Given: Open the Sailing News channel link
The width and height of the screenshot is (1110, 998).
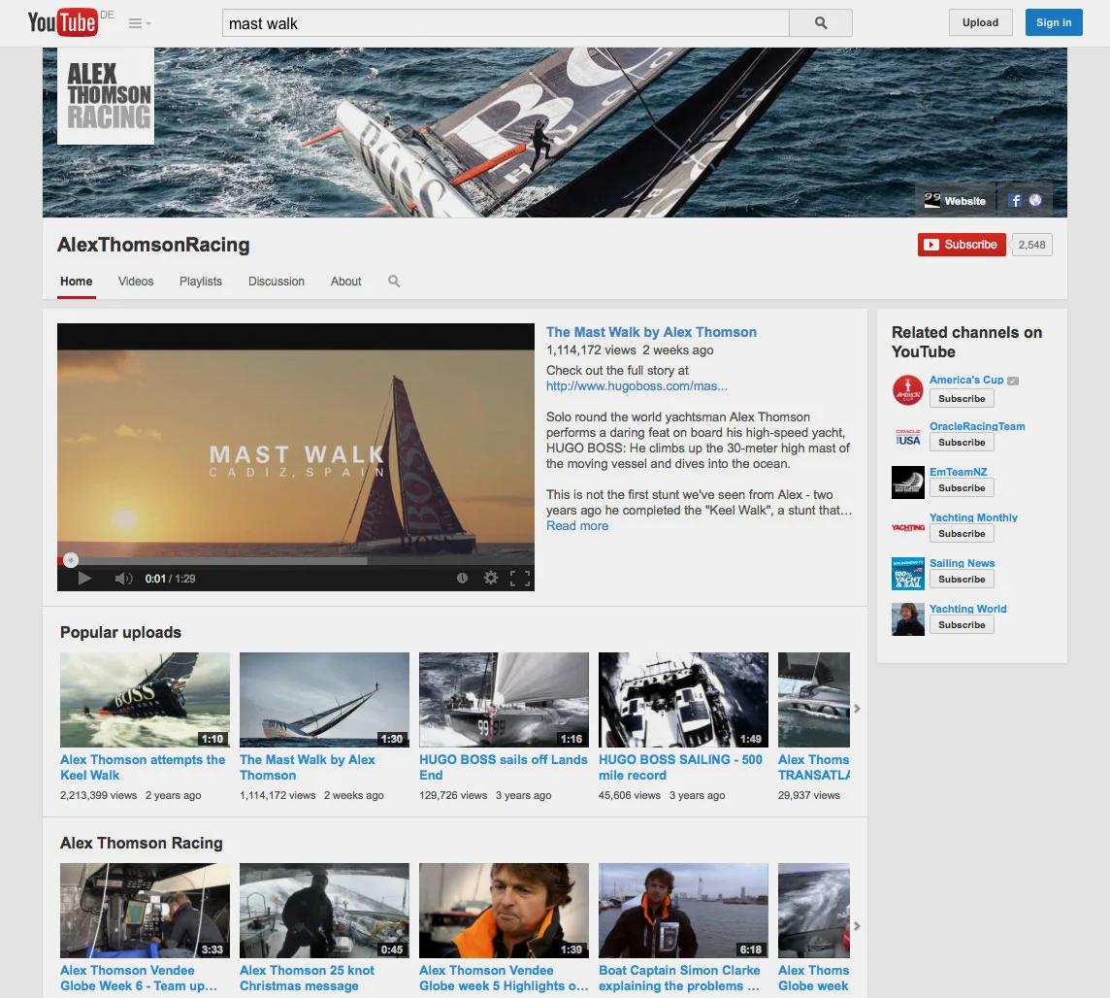Looking at the screenshot, I should [x=963, y=563].
